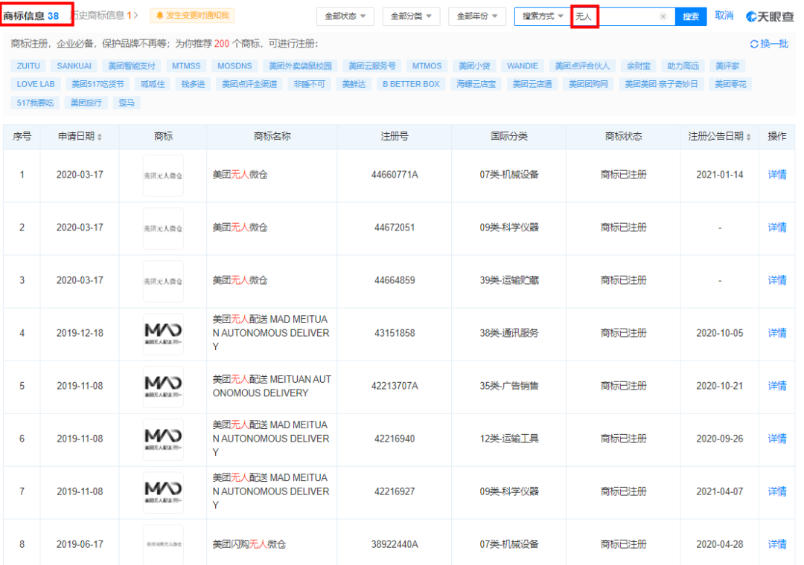This screenshot has width=804, height=565.
Task: Open the 全部状态 dropdown
Action: [345, 16]
